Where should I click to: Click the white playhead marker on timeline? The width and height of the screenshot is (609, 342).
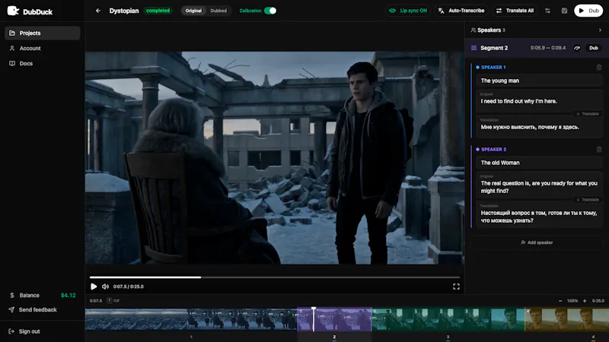[314, 318]
